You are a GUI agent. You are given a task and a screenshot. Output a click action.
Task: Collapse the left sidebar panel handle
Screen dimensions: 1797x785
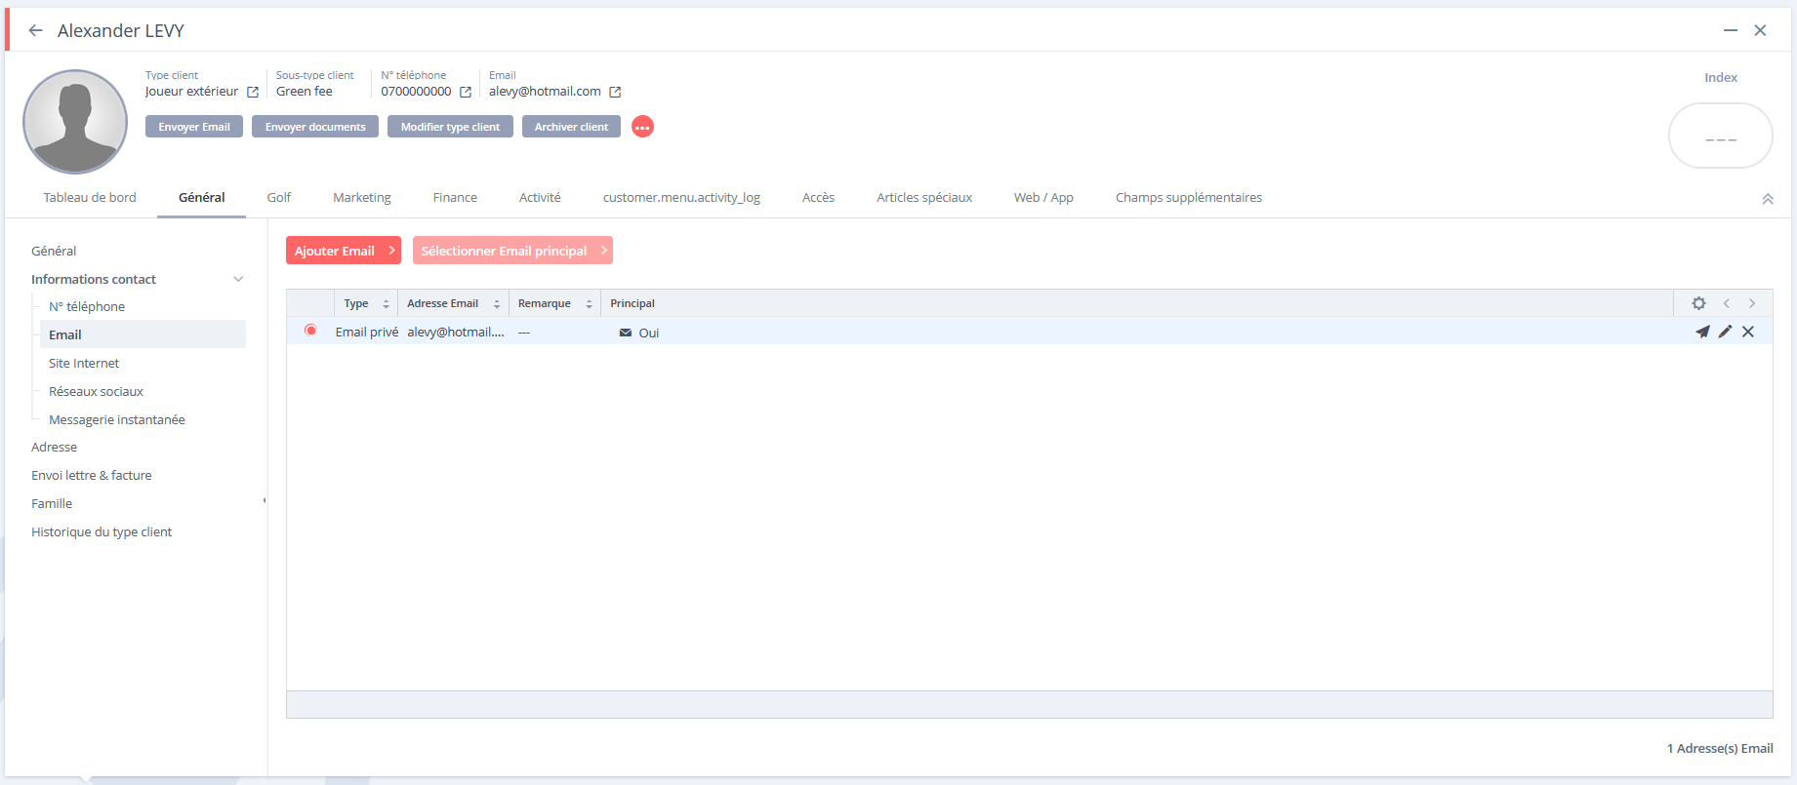coord(265,501)
